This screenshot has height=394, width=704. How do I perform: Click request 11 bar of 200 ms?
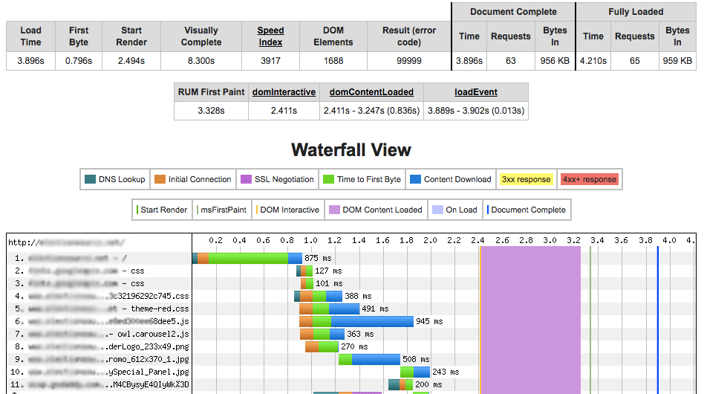pos(401,384)
